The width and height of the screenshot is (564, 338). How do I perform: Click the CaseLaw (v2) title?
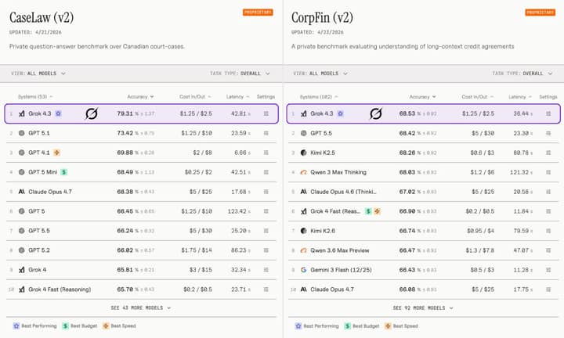pyautogui.click(x=42, y=17)
